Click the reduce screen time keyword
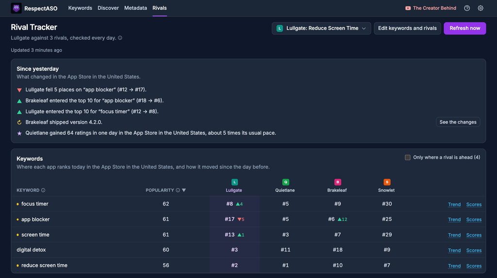 [x=44, y=265]
